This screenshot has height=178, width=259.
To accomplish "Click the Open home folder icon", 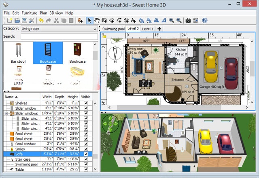I will [17, 21].
